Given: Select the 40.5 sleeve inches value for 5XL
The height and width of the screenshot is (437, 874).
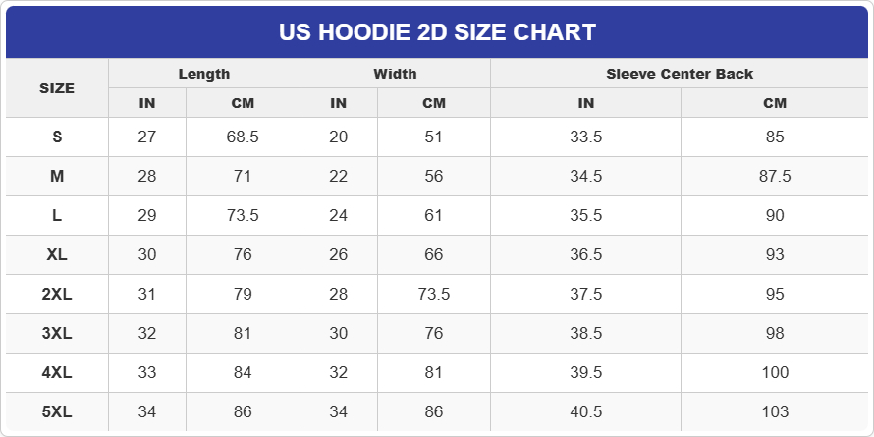Looking at the screenshot, I should point(586,412).
